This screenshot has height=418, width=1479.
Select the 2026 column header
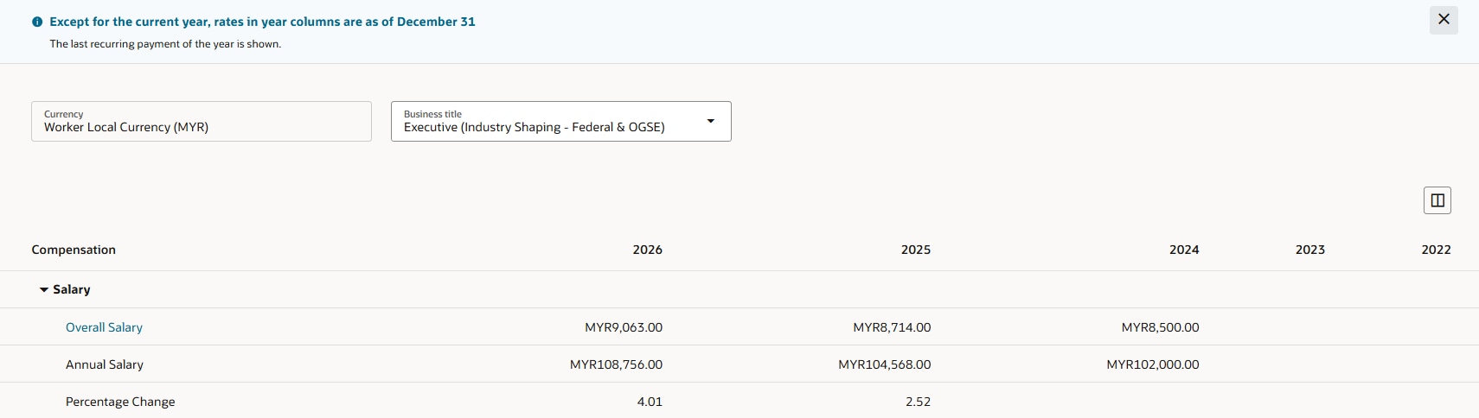(x=647, y=250)
